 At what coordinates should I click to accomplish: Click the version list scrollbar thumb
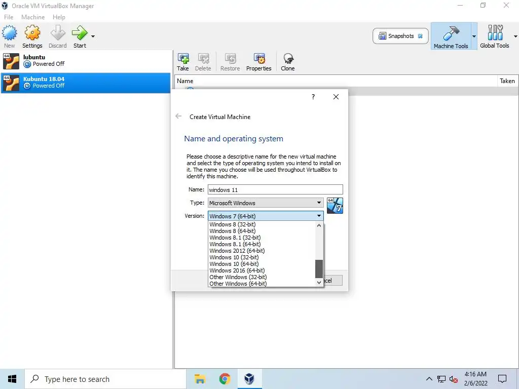319,269
